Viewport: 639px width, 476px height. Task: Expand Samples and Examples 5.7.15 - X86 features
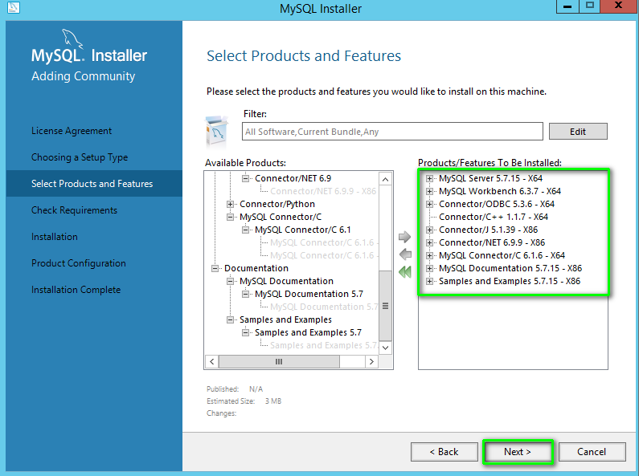coord(429,281)
